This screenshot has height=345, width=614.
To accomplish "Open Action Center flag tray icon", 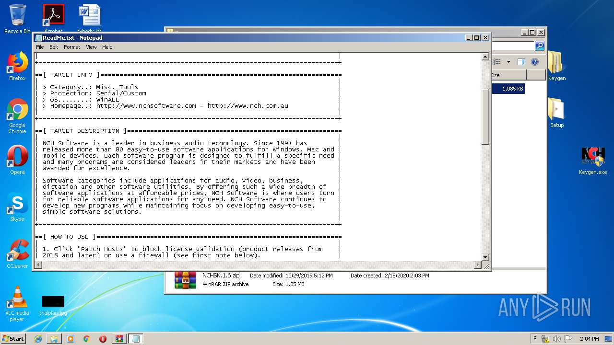I will [x=568, y=339].
